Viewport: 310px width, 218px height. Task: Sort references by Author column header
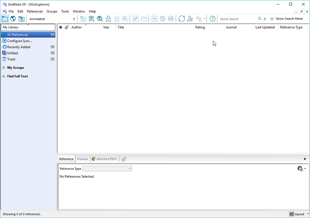point(77,27)
